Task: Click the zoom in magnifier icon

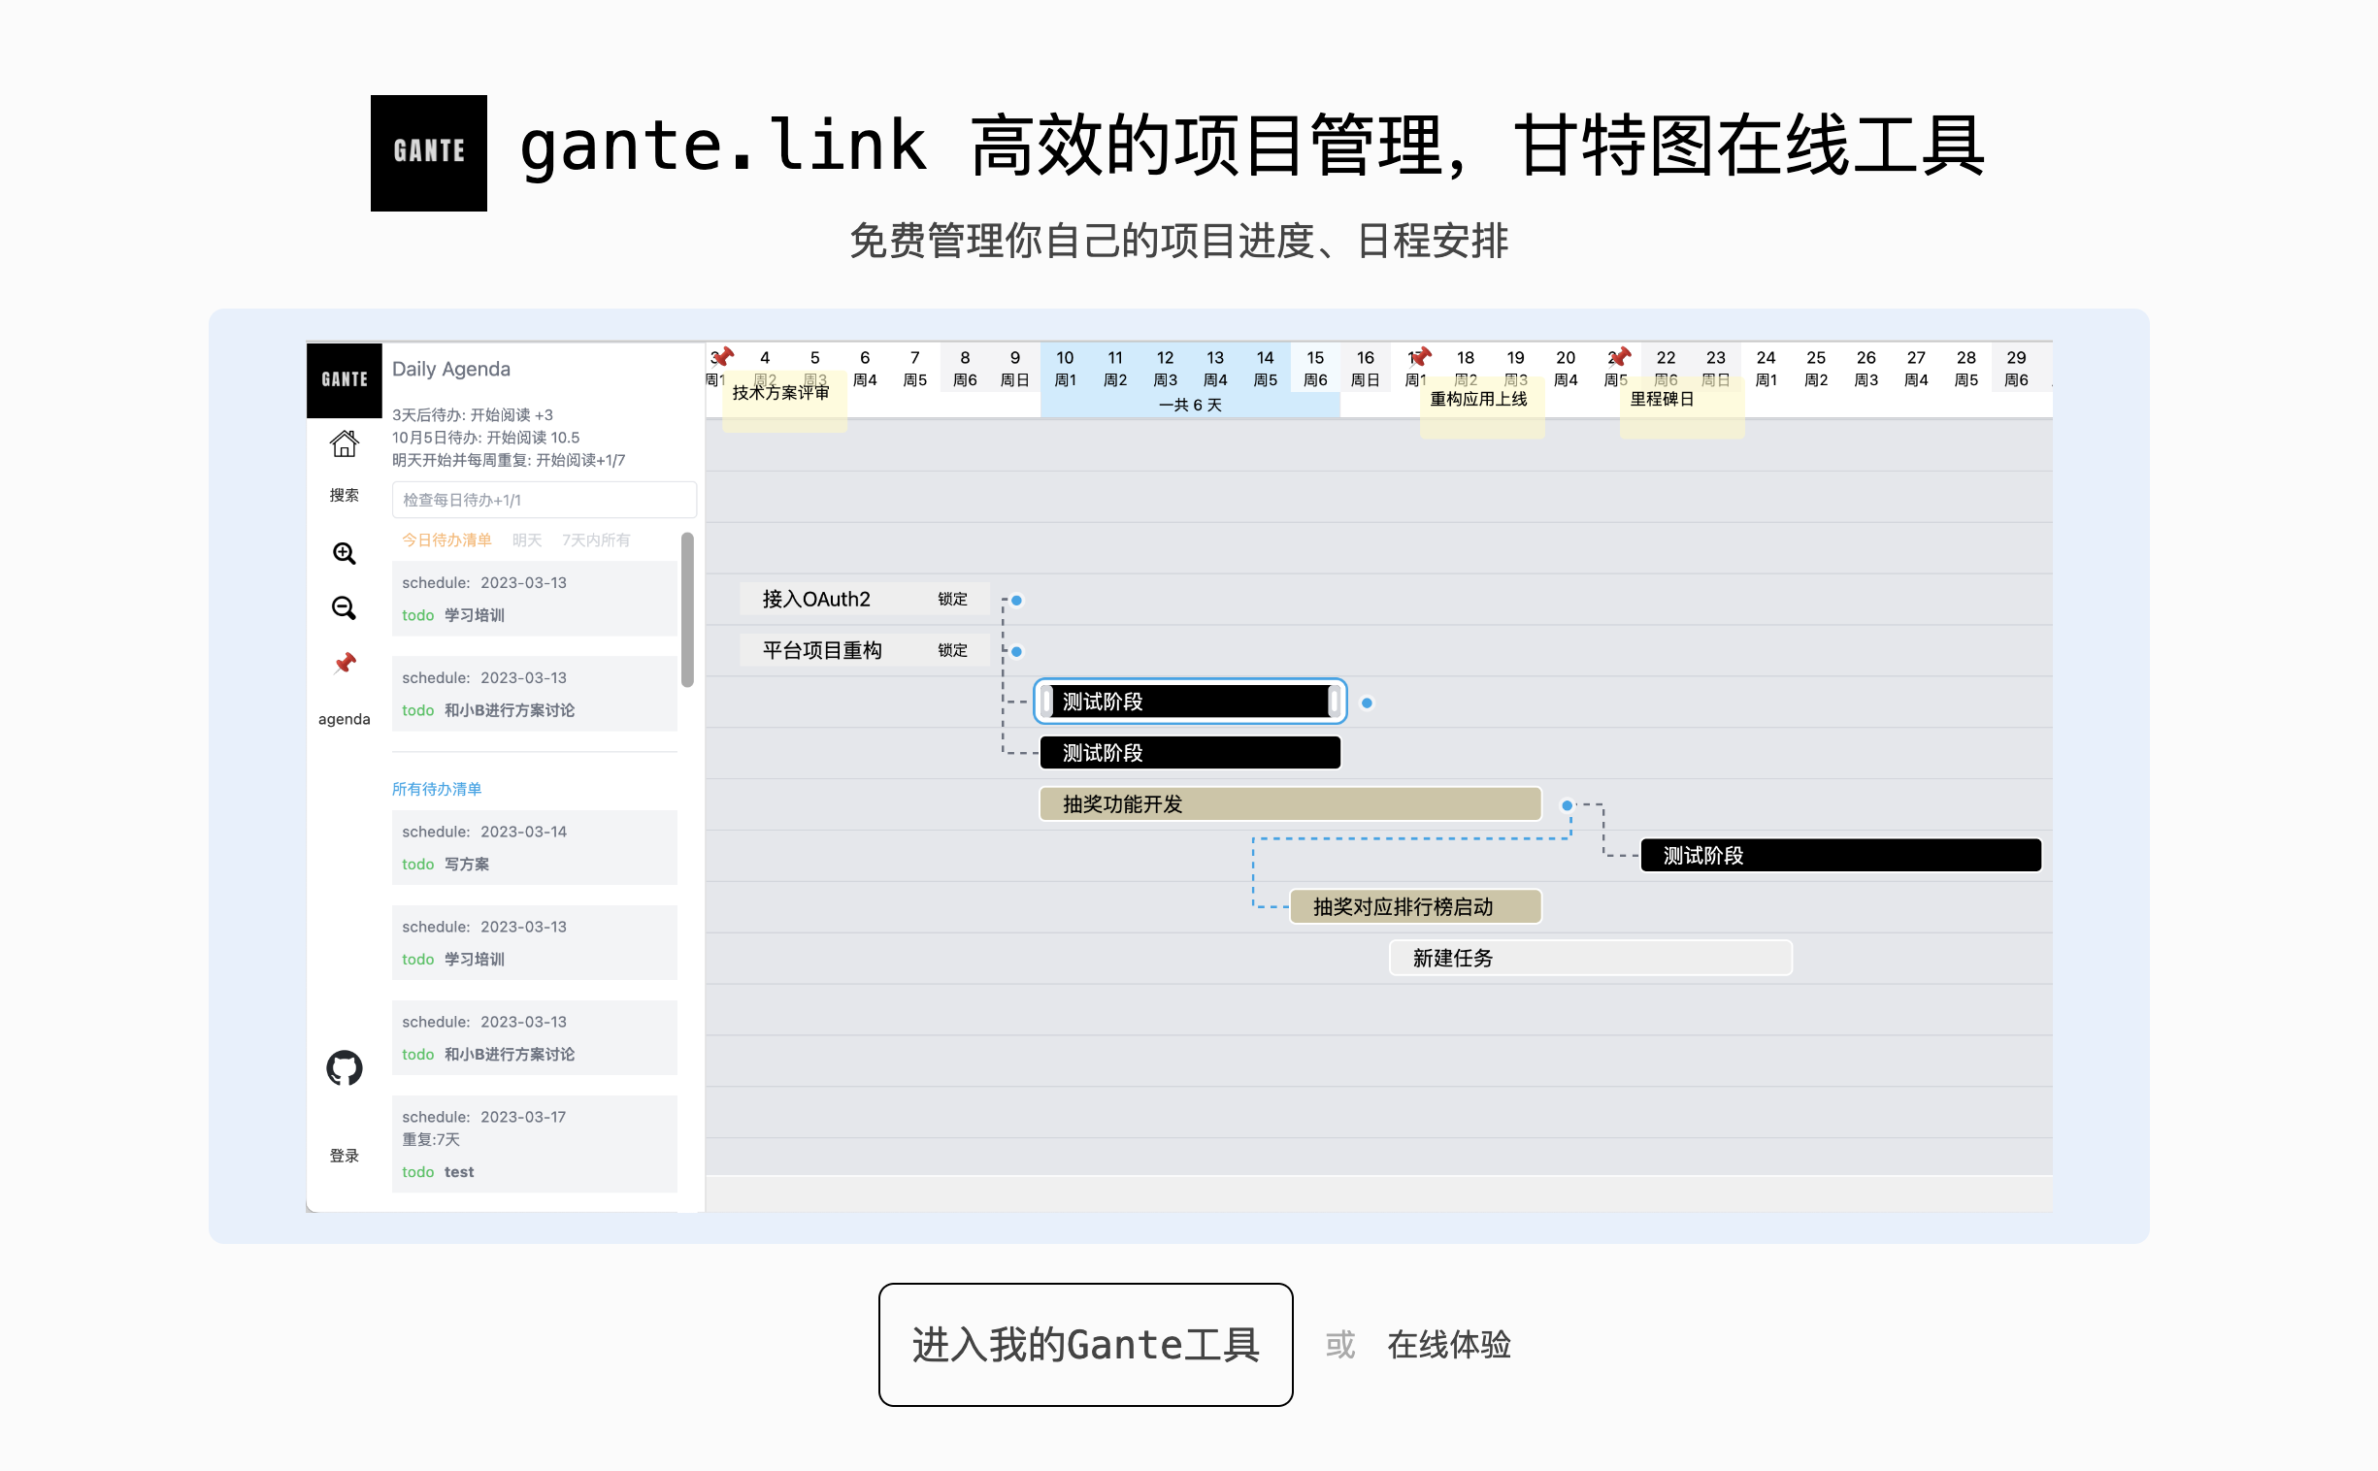Action: pos(345,554)
